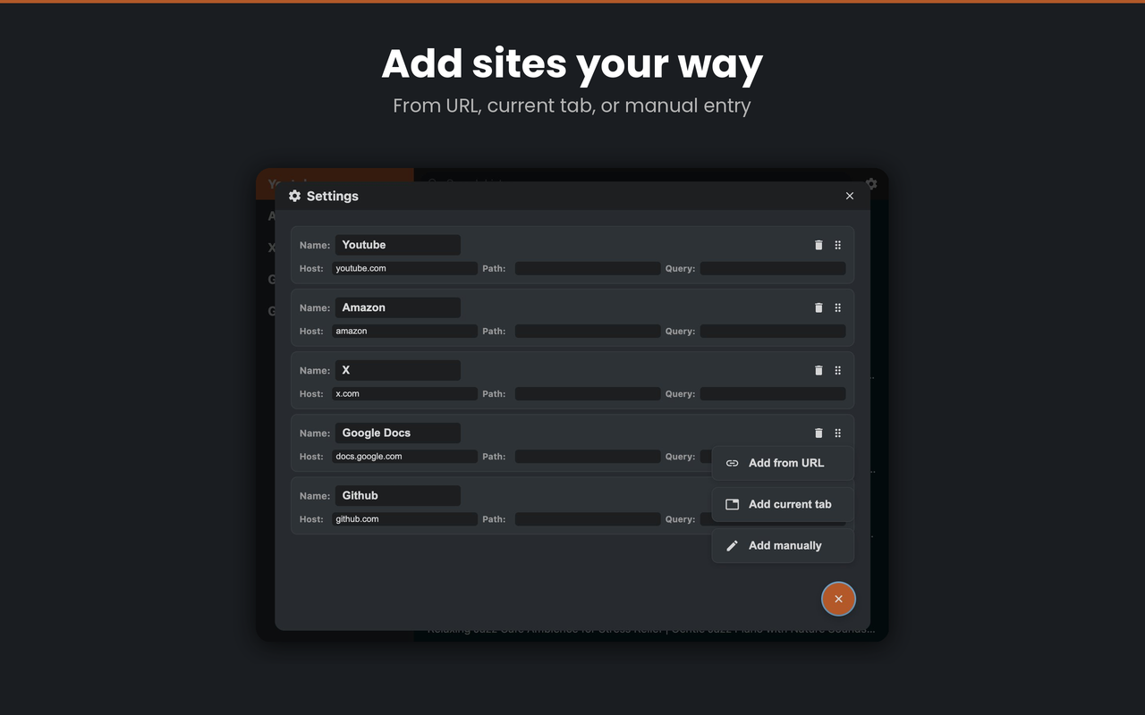This screenshot has height=715, width=1145.
Task: Edit the Github name field
Action: 398,495
